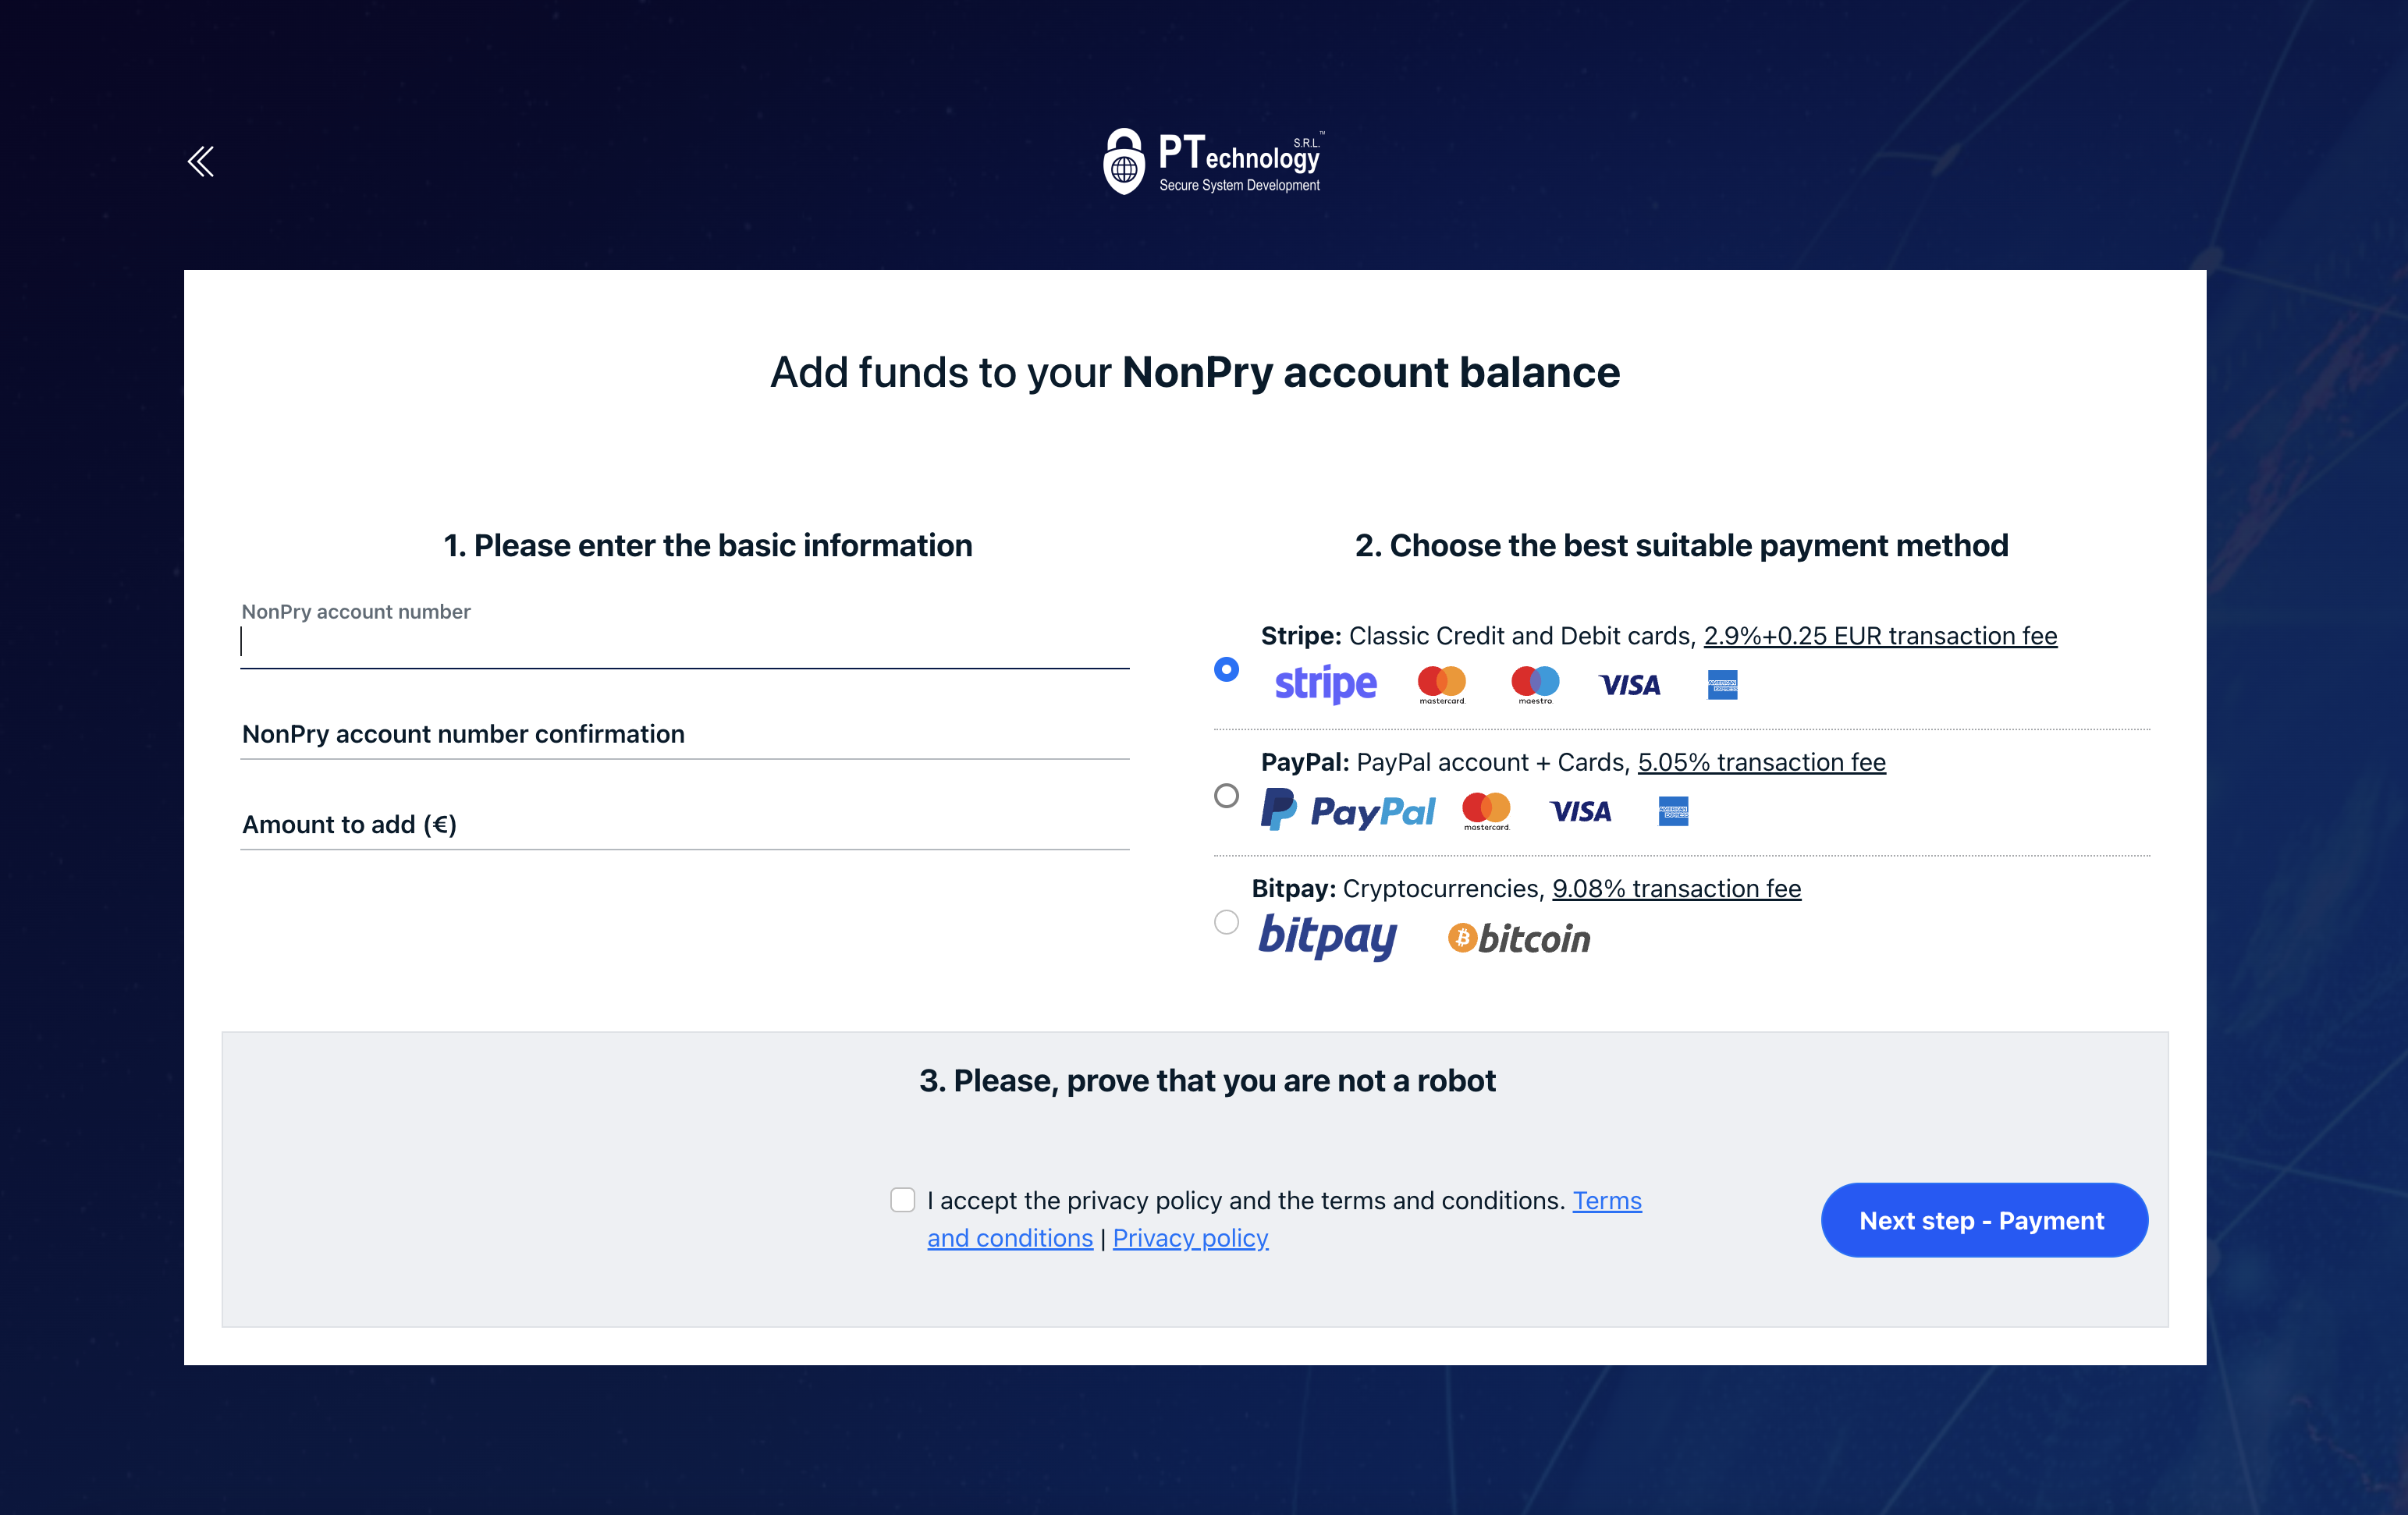Choose the Bitpay payment radio button
The height and width of the screenshot is (1515, 2408).
pos(1226,922)
